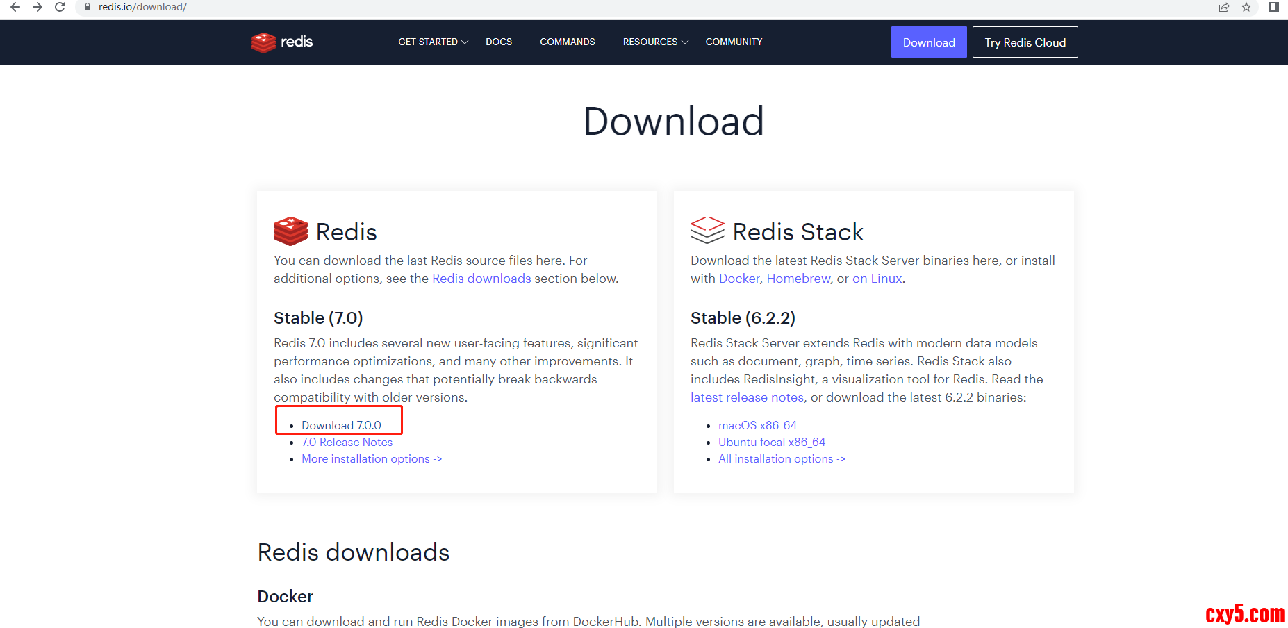Click the Try Redis Cloud button
This screenshot has height=628, width=1288.
(x=1025, y=42)
